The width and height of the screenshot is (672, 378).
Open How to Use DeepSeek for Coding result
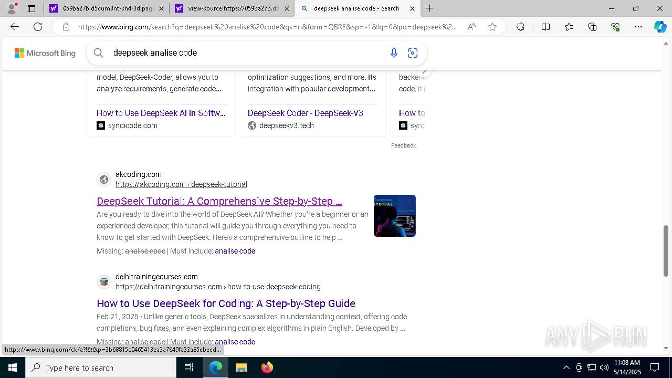click(226, 303)
